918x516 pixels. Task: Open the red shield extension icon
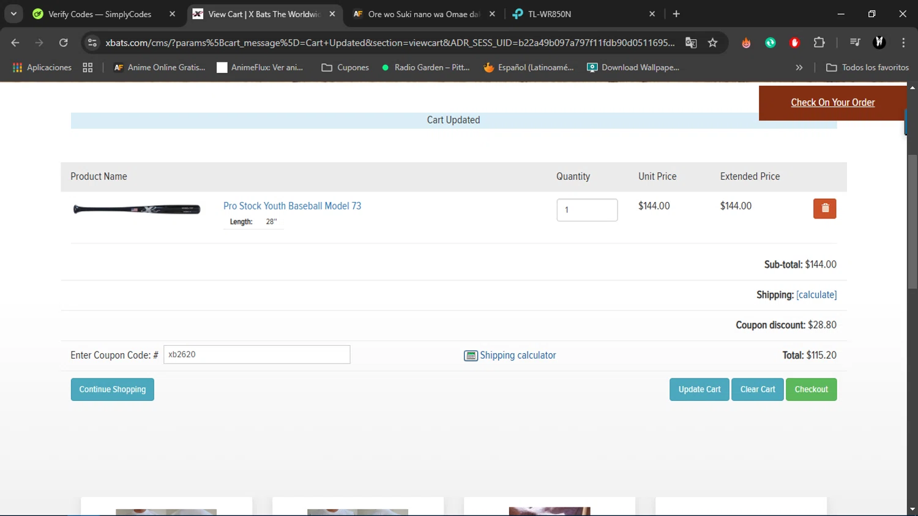click(x=794, y=43)
